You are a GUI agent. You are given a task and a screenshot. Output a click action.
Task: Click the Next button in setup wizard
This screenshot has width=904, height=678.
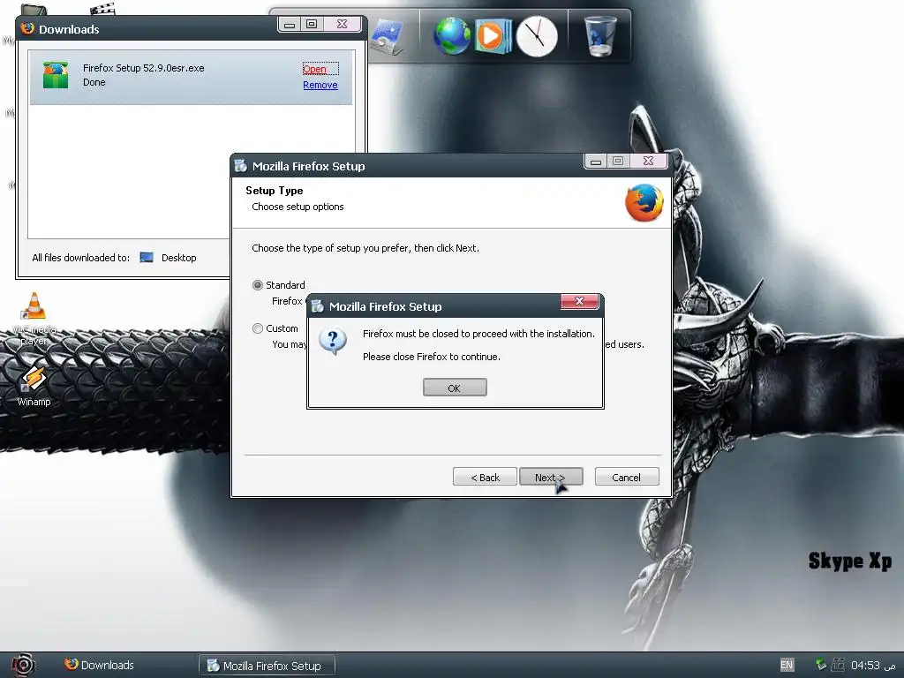[551, 477]
